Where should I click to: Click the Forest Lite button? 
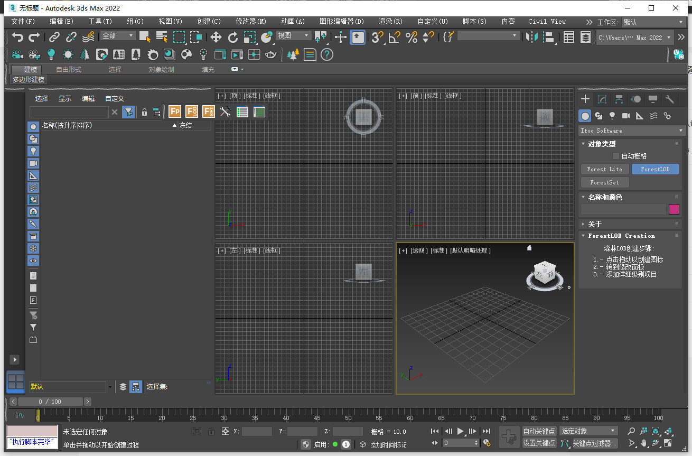604,169
